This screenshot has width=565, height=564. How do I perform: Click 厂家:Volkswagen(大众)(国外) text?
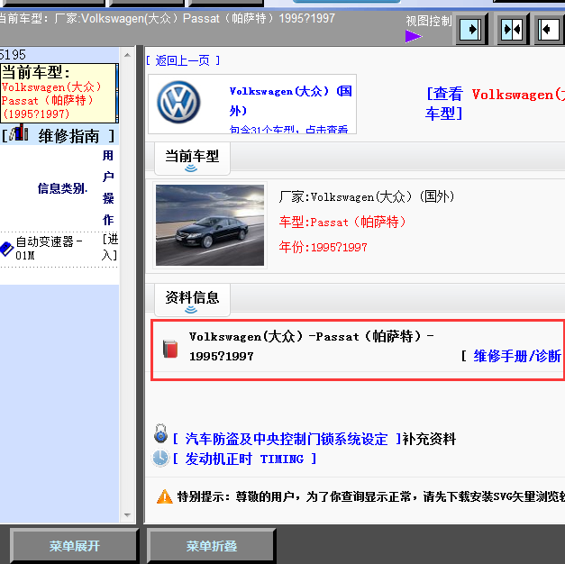point(367,196)
